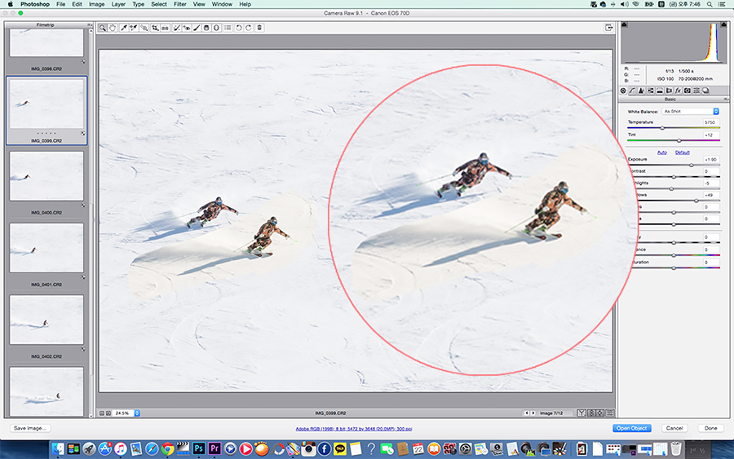Open Google Chrome from the Dock
Viewport: 734px width, 459px height.
(x=167, y=449)
